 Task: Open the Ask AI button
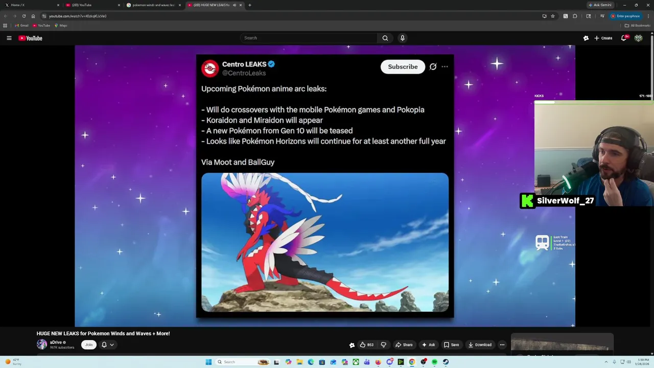coord(429,344)
